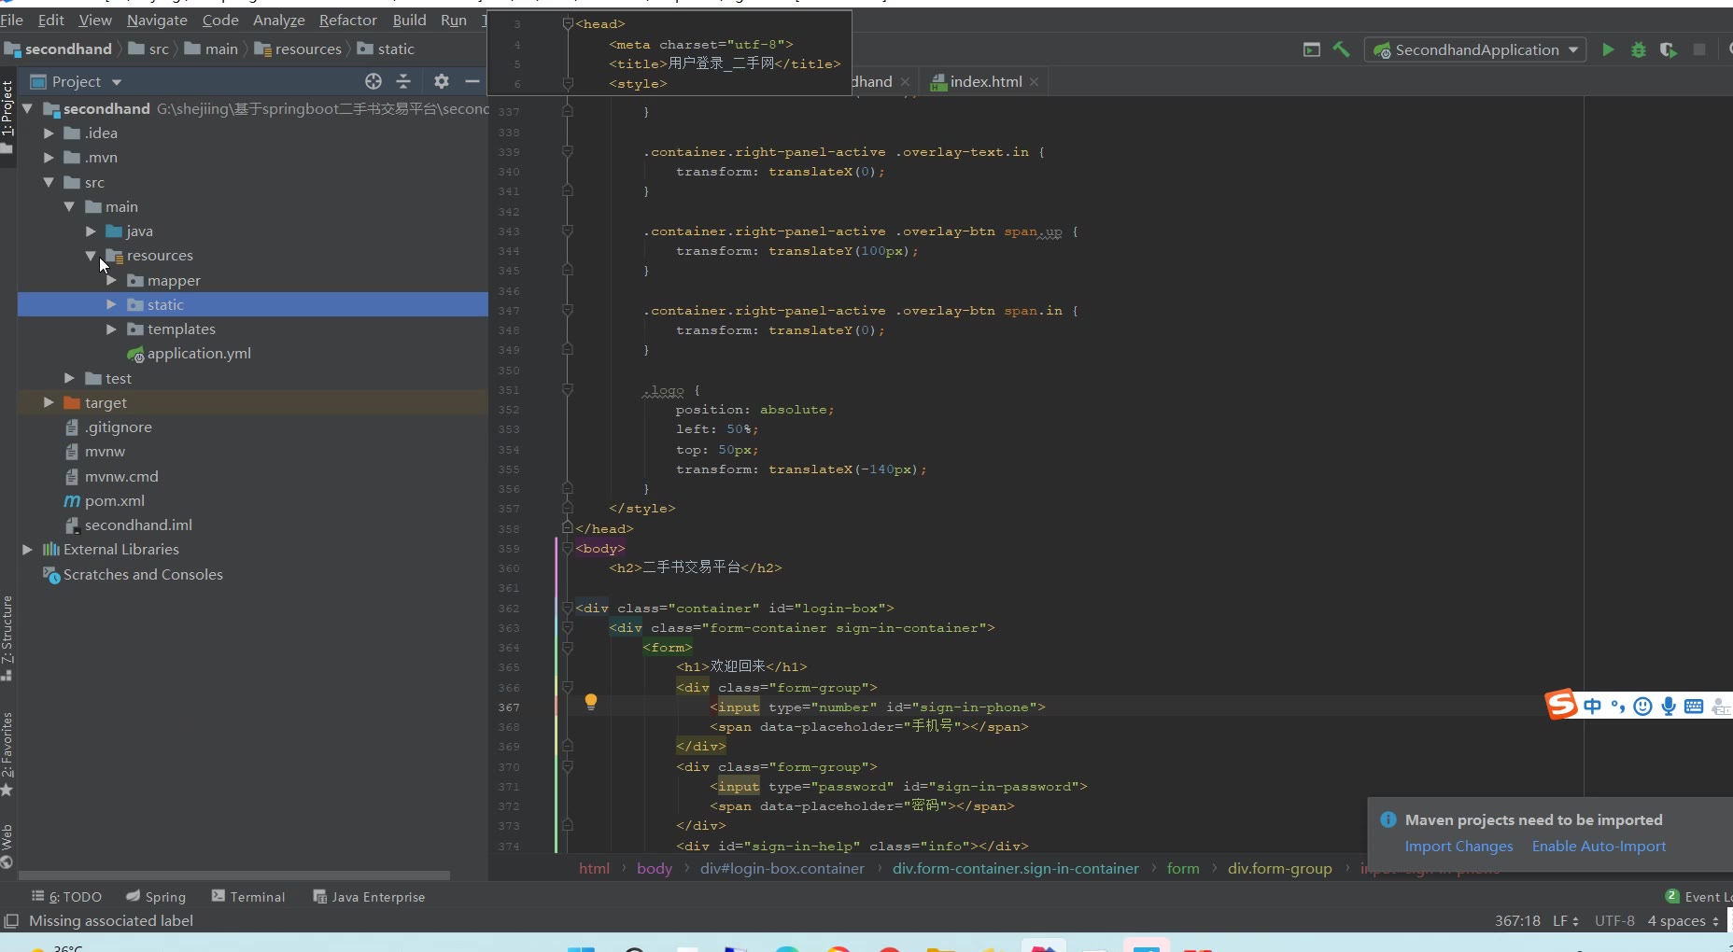
Task: Select the index.html editor tab
Action: 984,82
